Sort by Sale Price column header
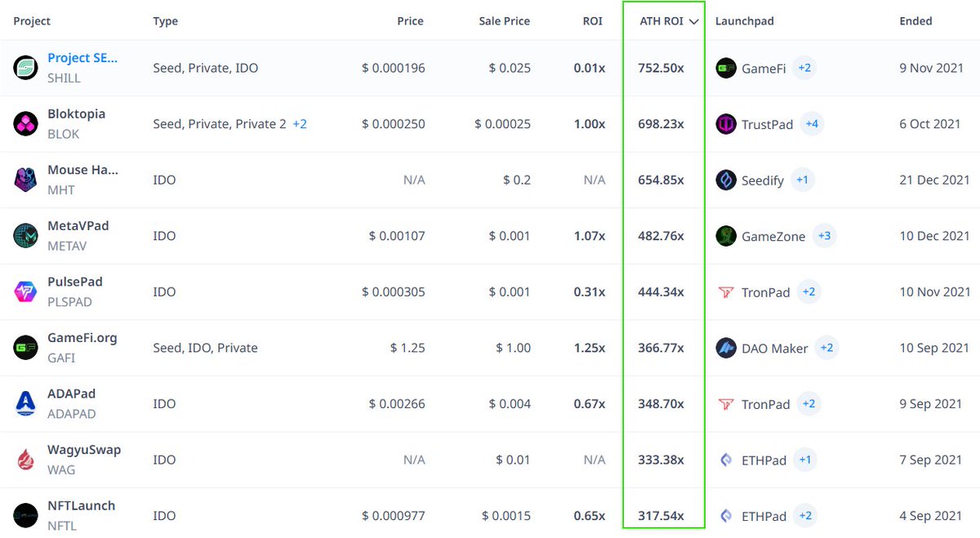The width and height of the screenshot is (980, 538). pyautogui.click(x=505, y=21)
